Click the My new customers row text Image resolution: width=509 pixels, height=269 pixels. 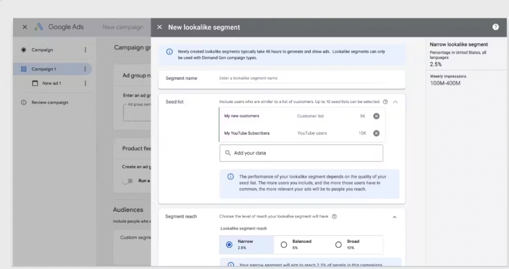[242, 116]
